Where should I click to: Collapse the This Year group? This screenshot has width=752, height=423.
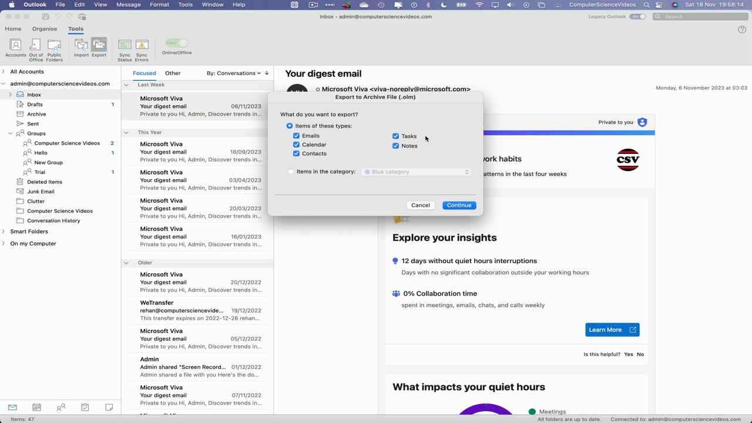(126, 132)
